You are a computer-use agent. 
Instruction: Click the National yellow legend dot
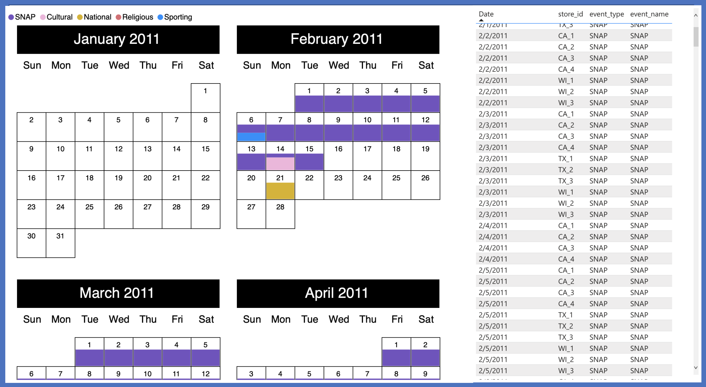click(x=80, y=17)
